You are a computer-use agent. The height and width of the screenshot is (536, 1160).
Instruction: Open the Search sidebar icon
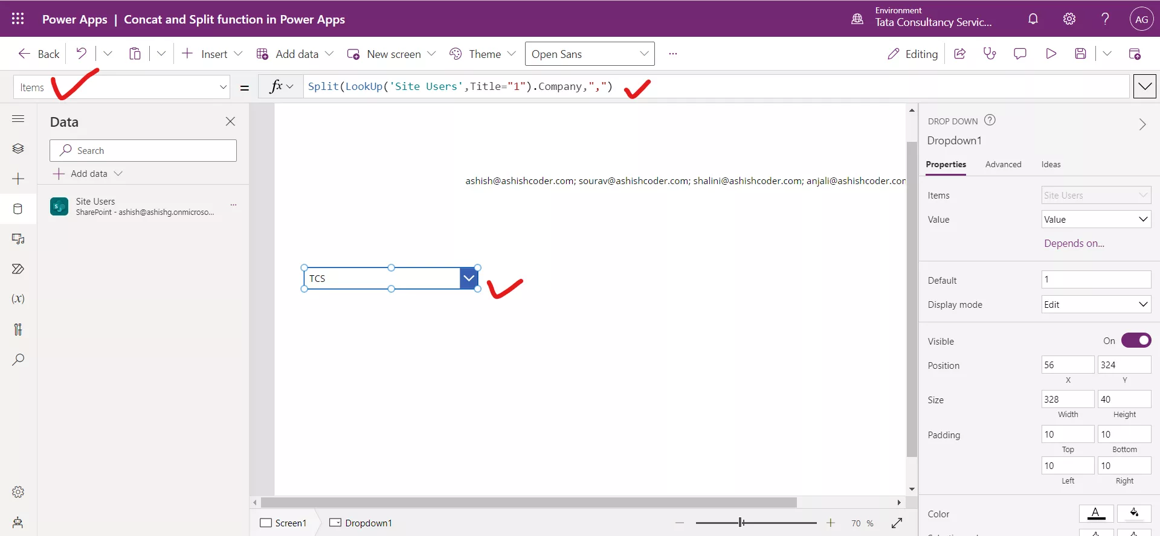(x=18, y=360)
